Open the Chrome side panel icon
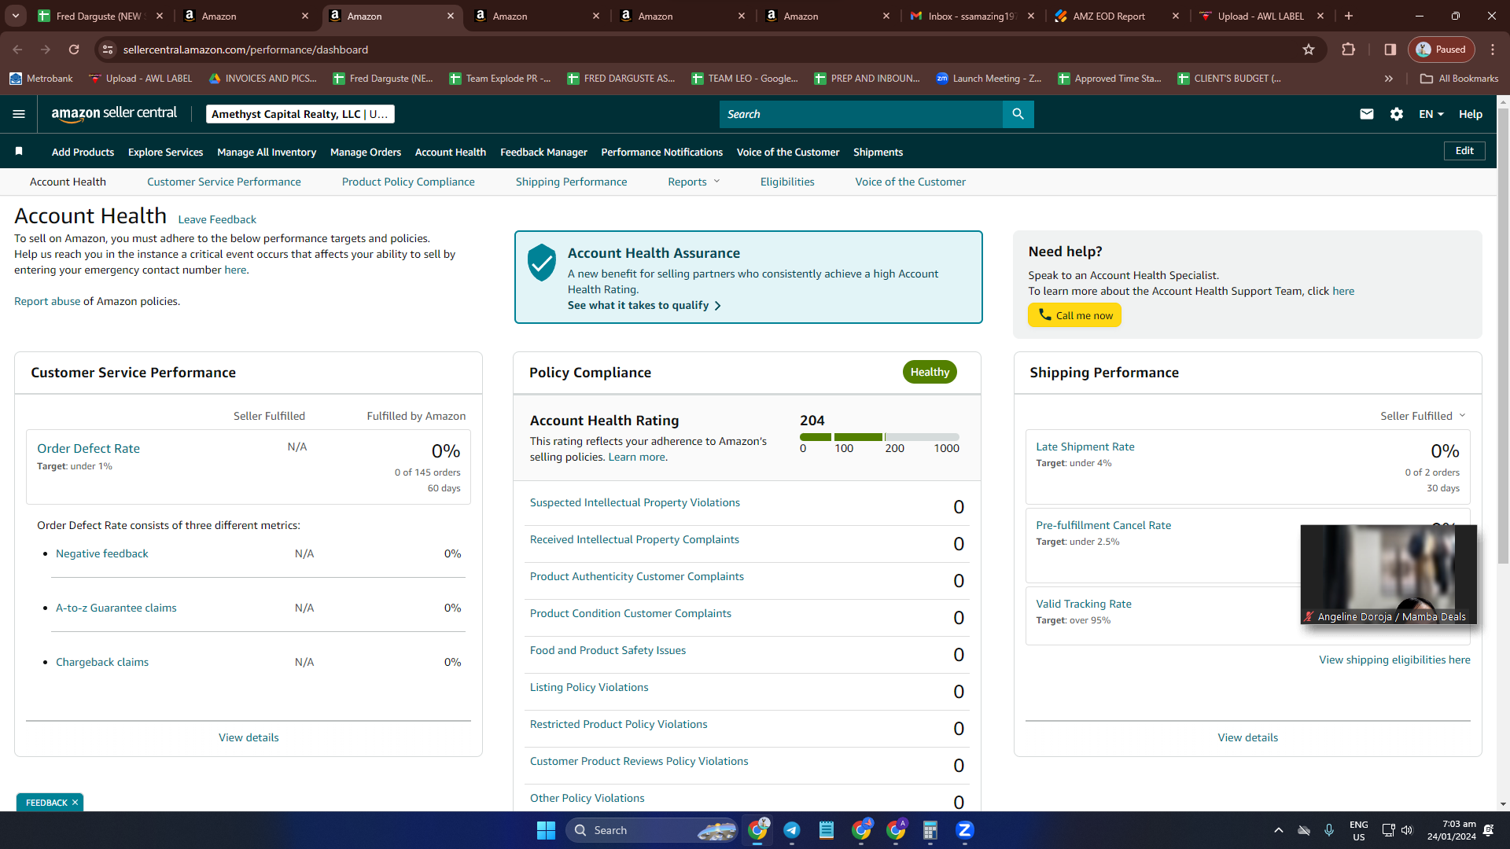1510x849 pixels. click(x=1390, y=50)
